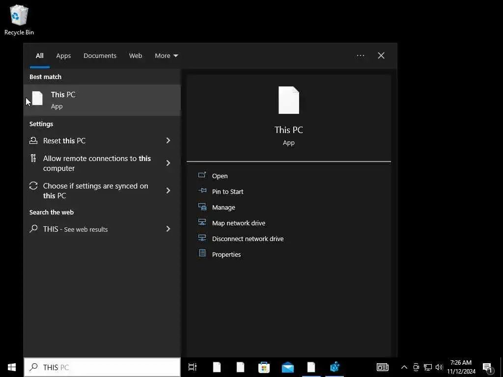Launch Microsoft Store from the taskbar

[264, 367]
